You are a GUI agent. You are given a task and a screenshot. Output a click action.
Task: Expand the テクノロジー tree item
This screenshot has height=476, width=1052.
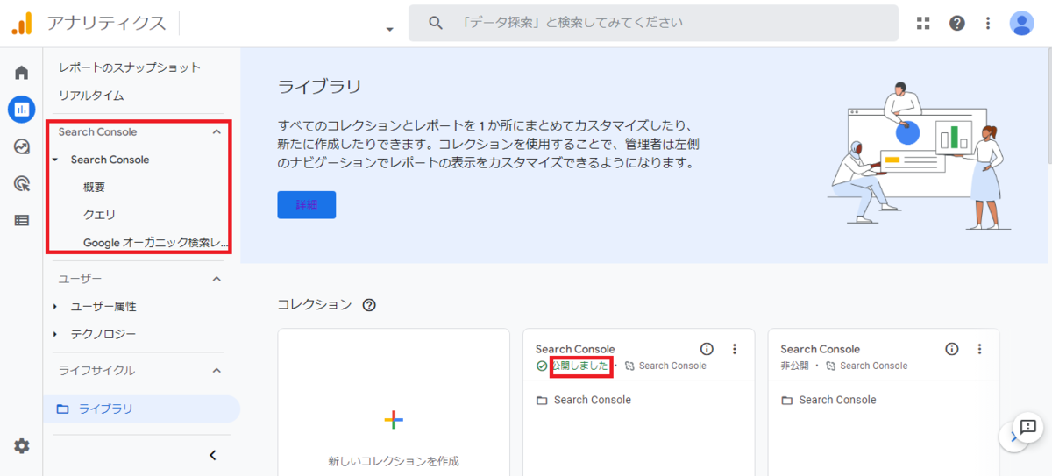[54, 334]
